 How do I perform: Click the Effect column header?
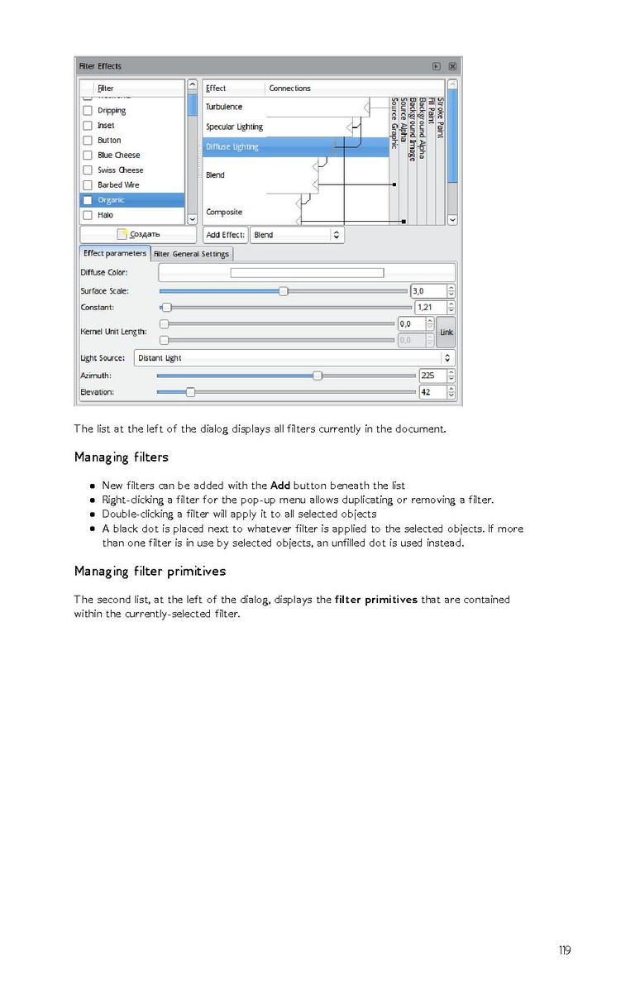point(234,89)
